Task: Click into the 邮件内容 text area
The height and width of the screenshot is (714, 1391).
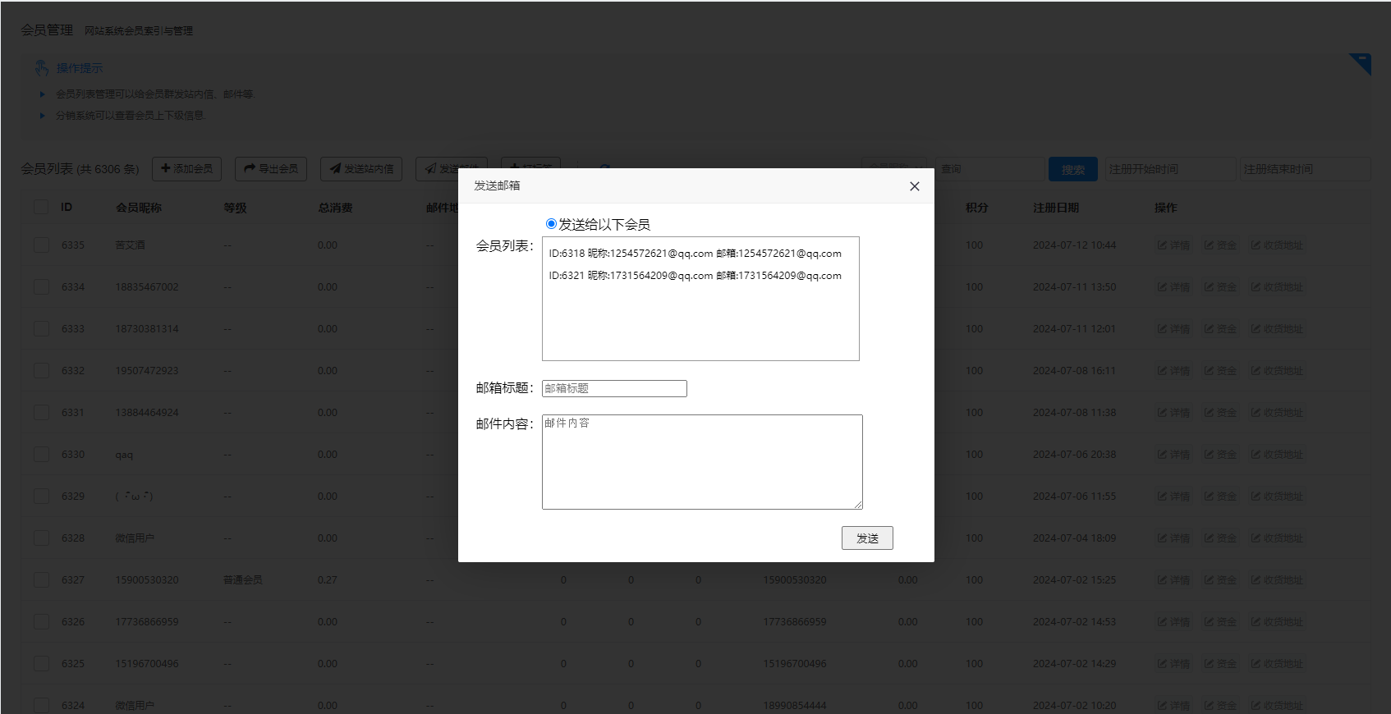Action: tap(701, 461)
